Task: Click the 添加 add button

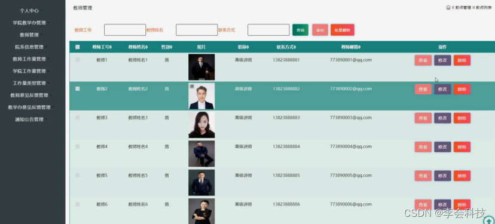Action: point(320,30)
